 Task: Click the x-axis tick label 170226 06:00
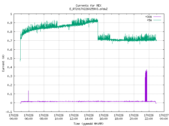pyautogui.click(x=29, y=117)
